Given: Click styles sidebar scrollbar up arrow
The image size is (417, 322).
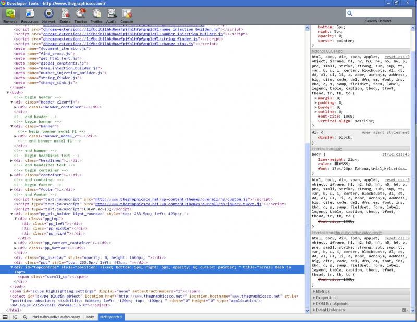Looking at the screenshot, I should [x=413, y=28].
